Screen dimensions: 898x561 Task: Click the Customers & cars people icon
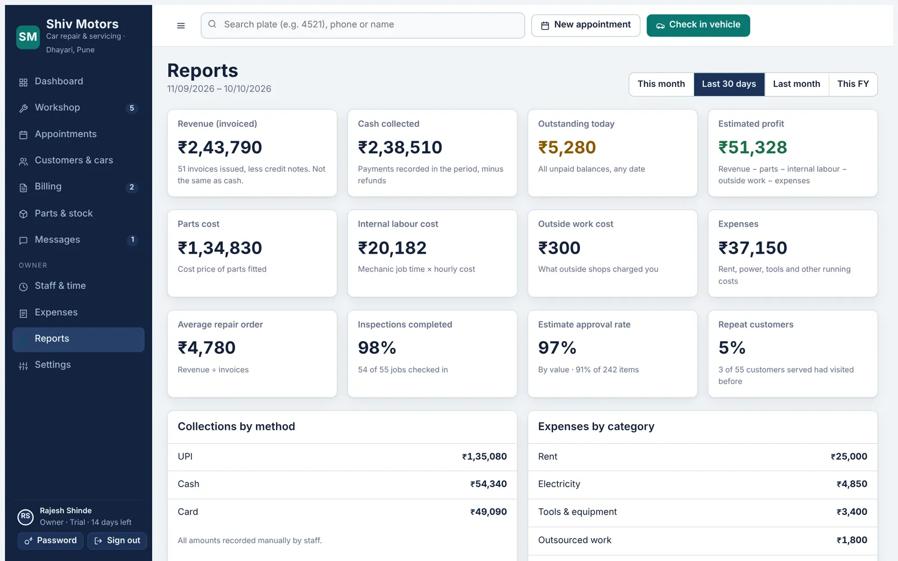coord(23,161)
